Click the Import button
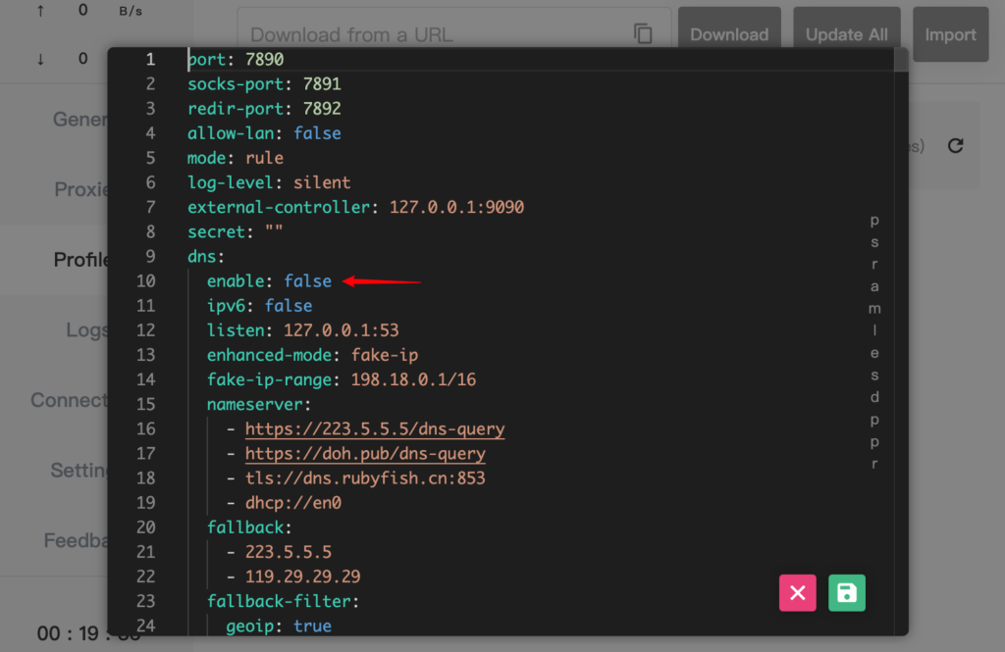The image size is (1005, 652). tap(949, 34)
